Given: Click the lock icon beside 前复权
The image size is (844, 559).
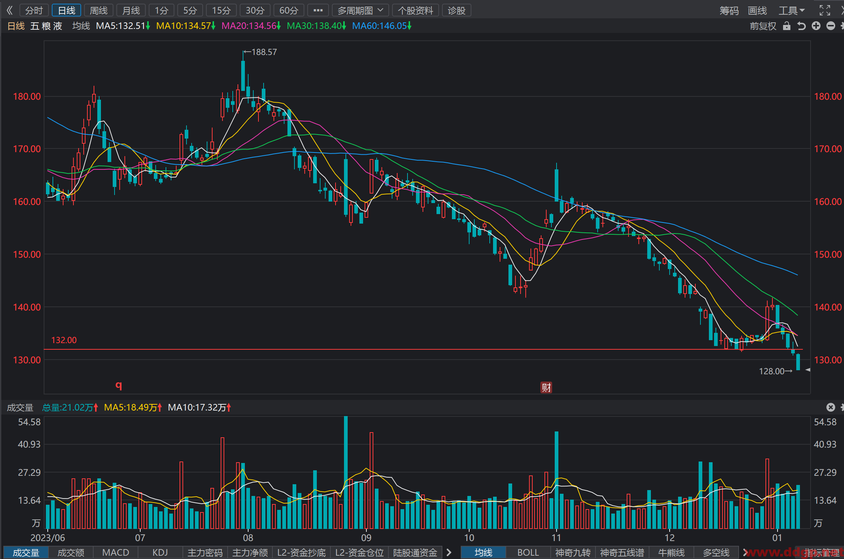Looking at the screenshot, I should pos(786,26).
